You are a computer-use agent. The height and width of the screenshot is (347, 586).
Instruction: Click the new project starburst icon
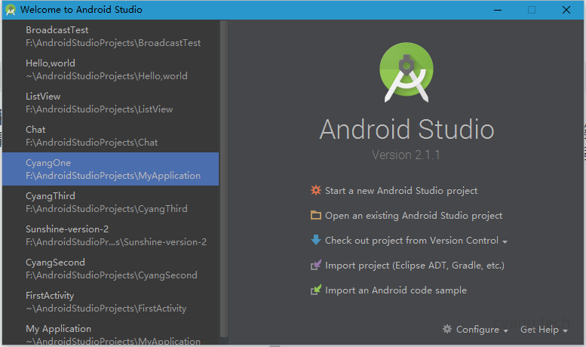click(x=316, y=191)
